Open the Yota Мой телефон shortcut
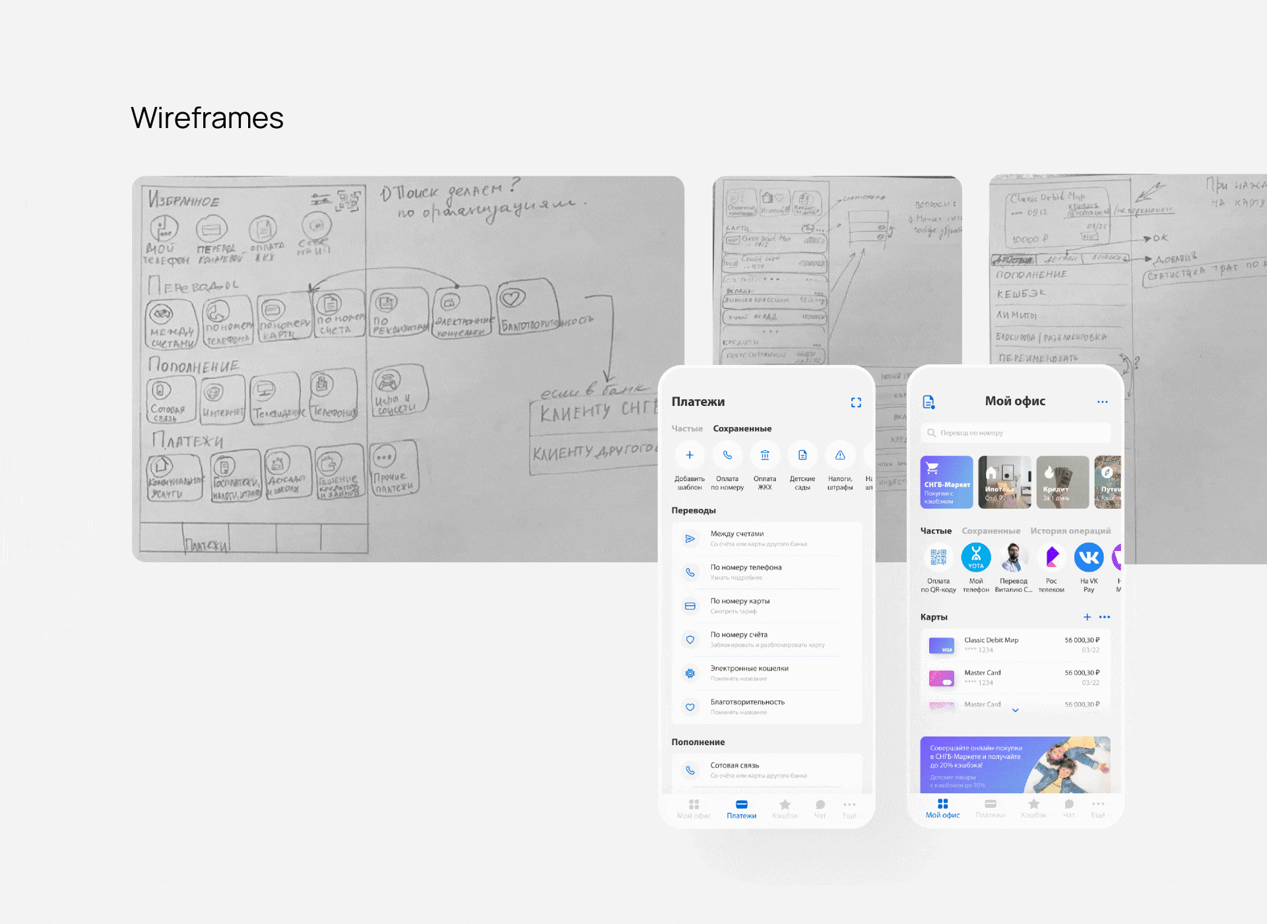The height and width of the screenshot is (924, 1267). tap(976, 558)
